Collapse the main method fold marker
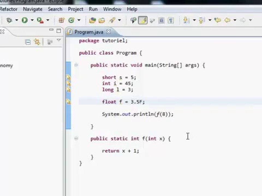Screen dimensions: 262x196 pos(76,65)
